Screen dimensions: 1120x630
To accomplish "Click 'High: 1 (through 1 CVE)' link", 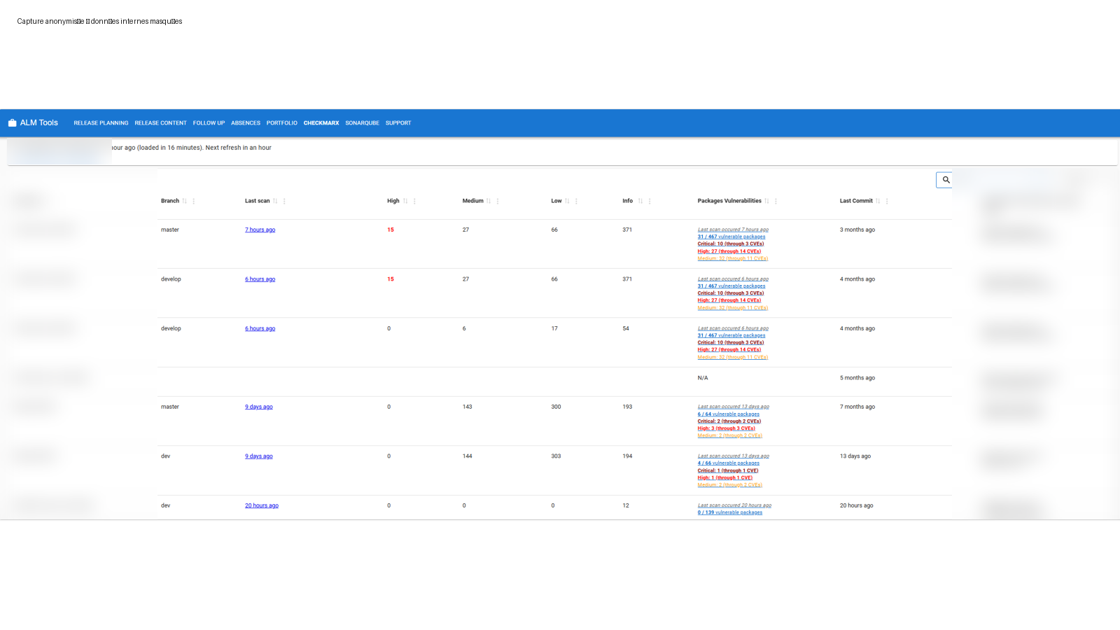I will tap(724, 477).
